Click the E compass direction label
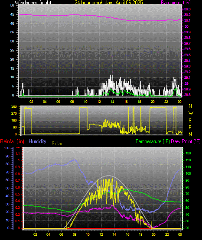This screenshot has width=202, height=240. click(x=190, y=127)
